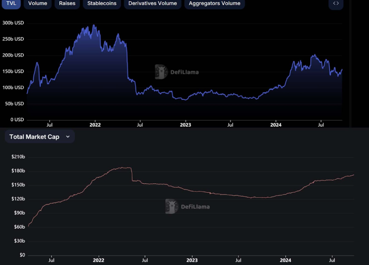Toggle the Stablecoins series on
The image size is (369, 265).
(x=102, y=3)
